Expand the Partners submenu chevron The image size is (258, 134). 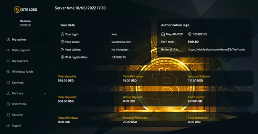(x=45, y=94)
